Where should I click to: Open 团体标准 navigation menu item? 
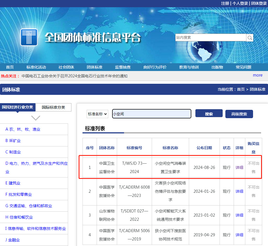point(94,67)
